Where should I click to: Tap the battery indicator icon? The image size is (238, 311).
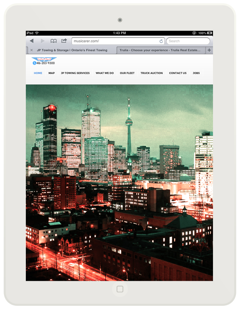[x=210, y=33]
